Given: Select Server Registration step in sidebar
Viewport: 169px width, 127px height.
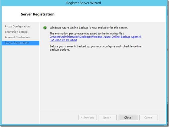Looking at the screenshot, I should [21, 43].
